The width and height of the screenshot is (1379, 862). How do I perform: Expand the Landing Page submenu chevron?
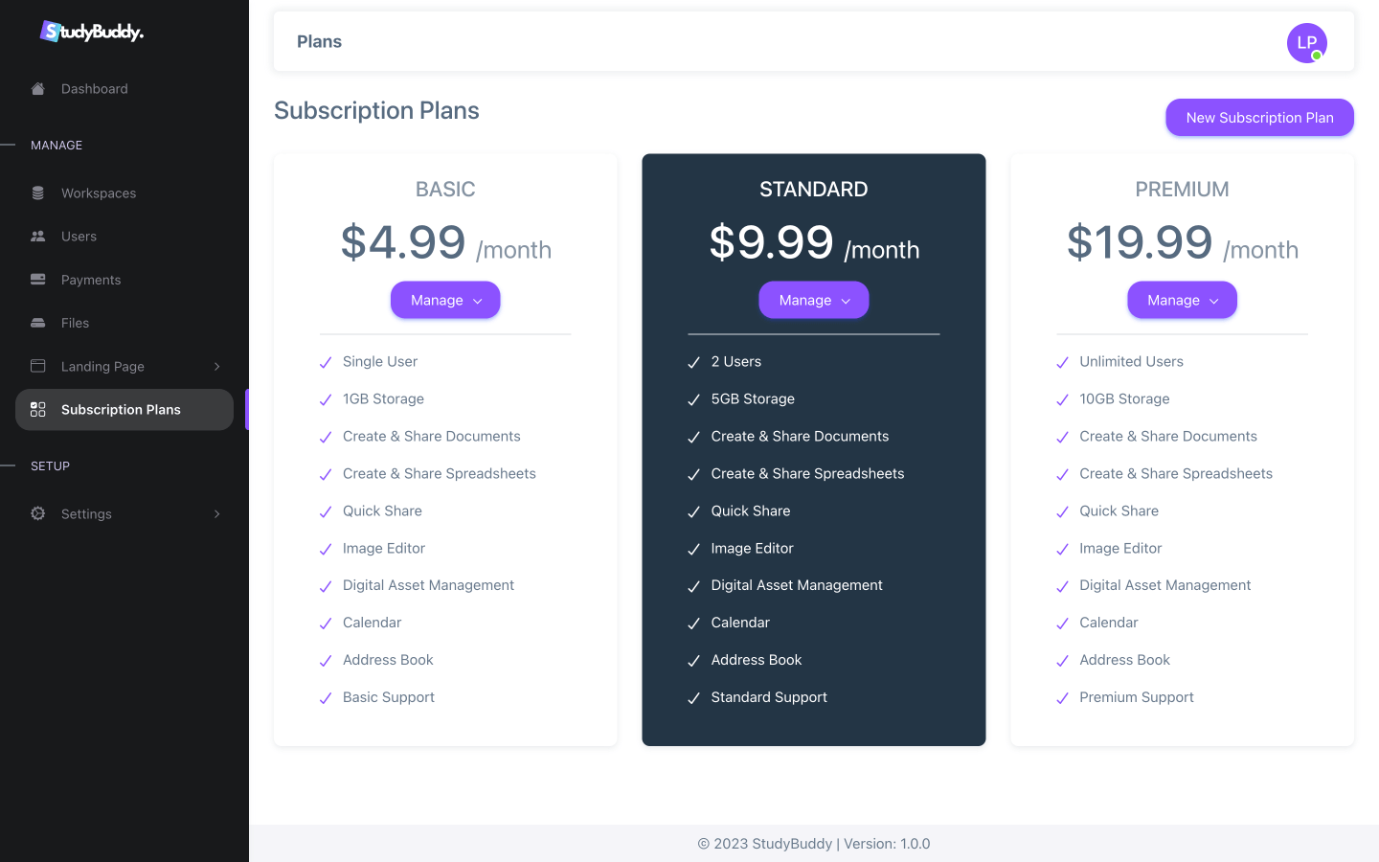[x=217, y=366]
